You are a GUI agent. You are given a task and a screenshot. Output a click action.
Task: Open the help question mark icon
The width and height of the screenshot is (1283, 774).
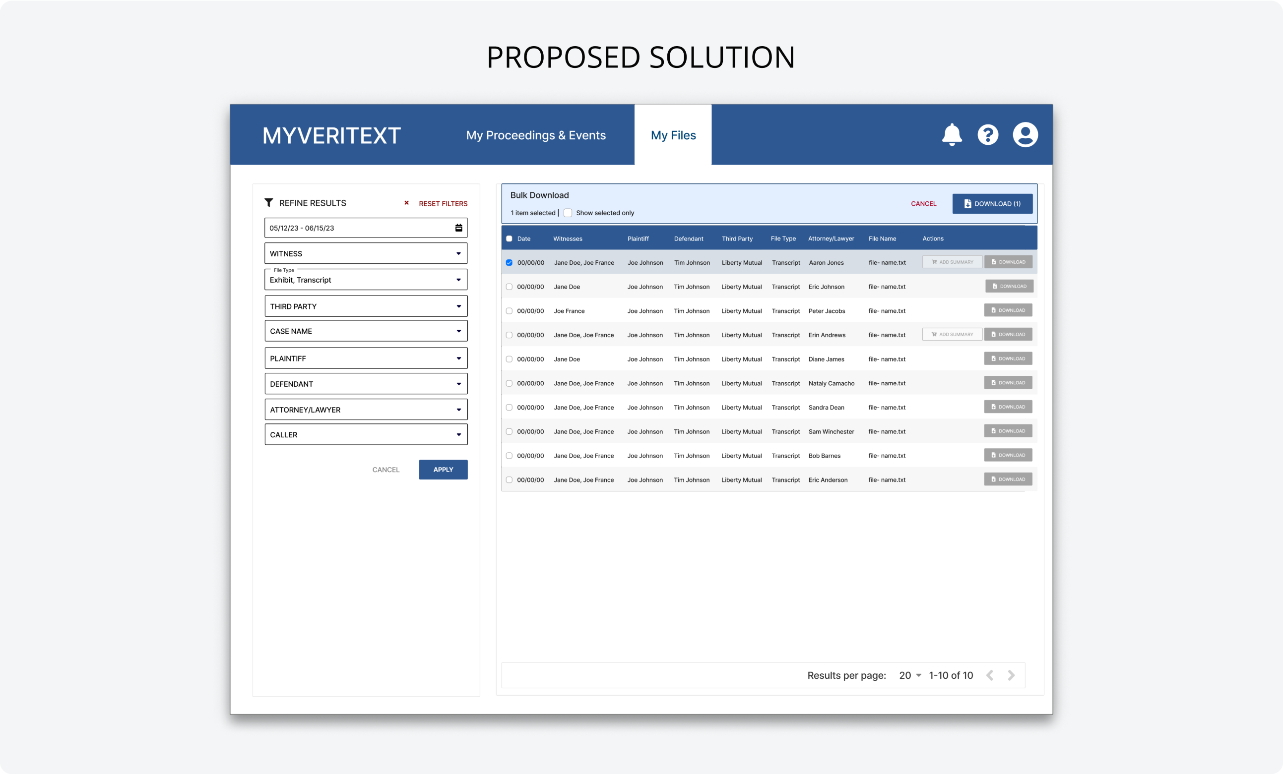point(988,135)
